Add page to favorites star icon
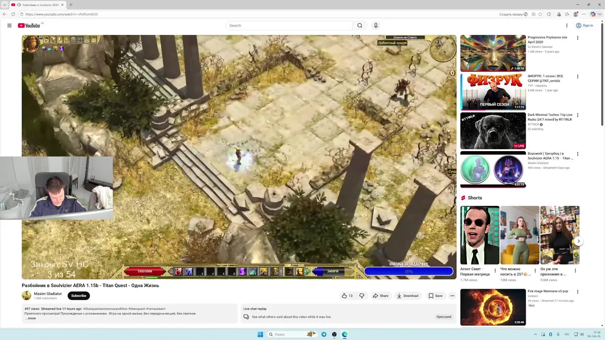 coord(540,14)
